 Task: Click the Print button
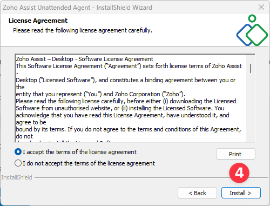click(235, 154)
